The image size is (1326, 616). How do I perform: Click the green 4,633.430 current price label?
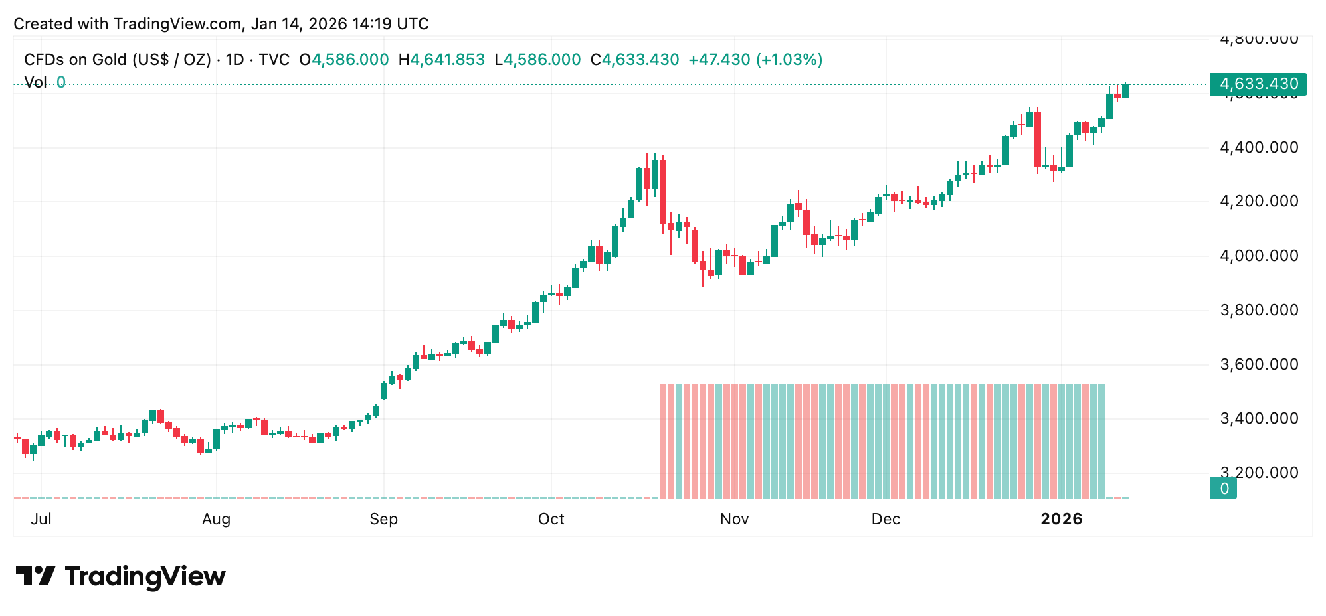(1258, 84)
